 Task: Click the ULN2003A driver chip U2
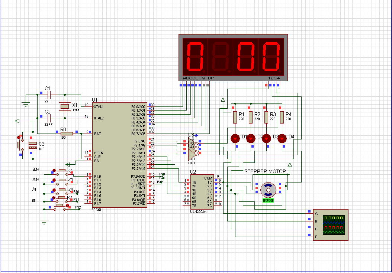click(x=202, y=192)
